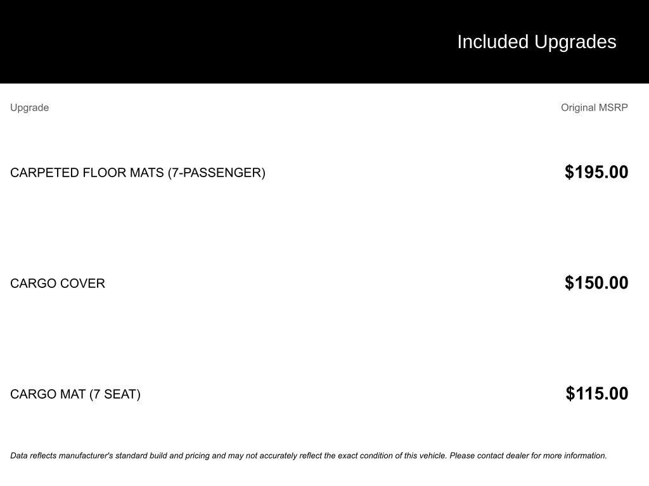Click the $150.00 price
Viewport: 649px width, 486px height.
[596, 283]
